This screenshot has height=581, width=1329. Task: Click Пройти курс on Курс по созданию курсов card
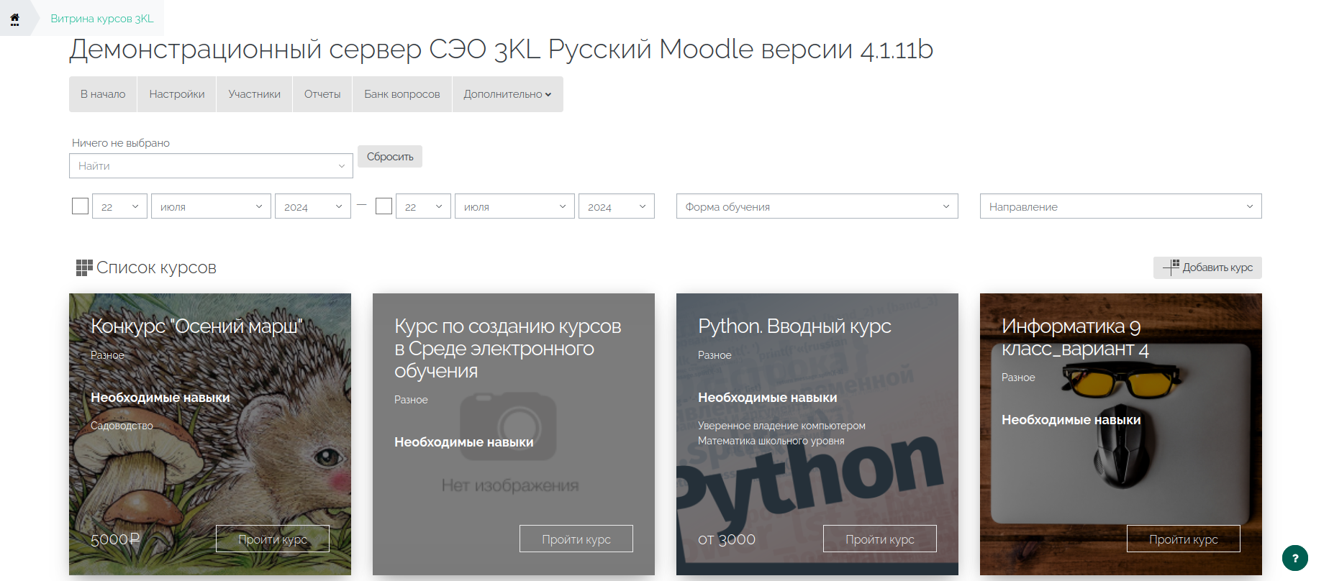[x=576, y=539]
